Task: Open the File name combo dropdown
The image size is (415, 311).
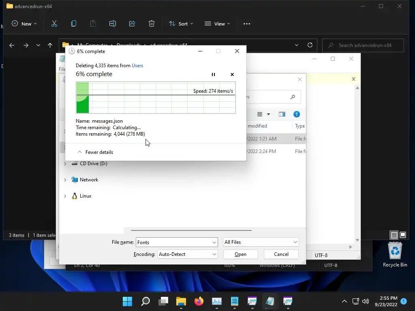Action: [x=214, y=242]
